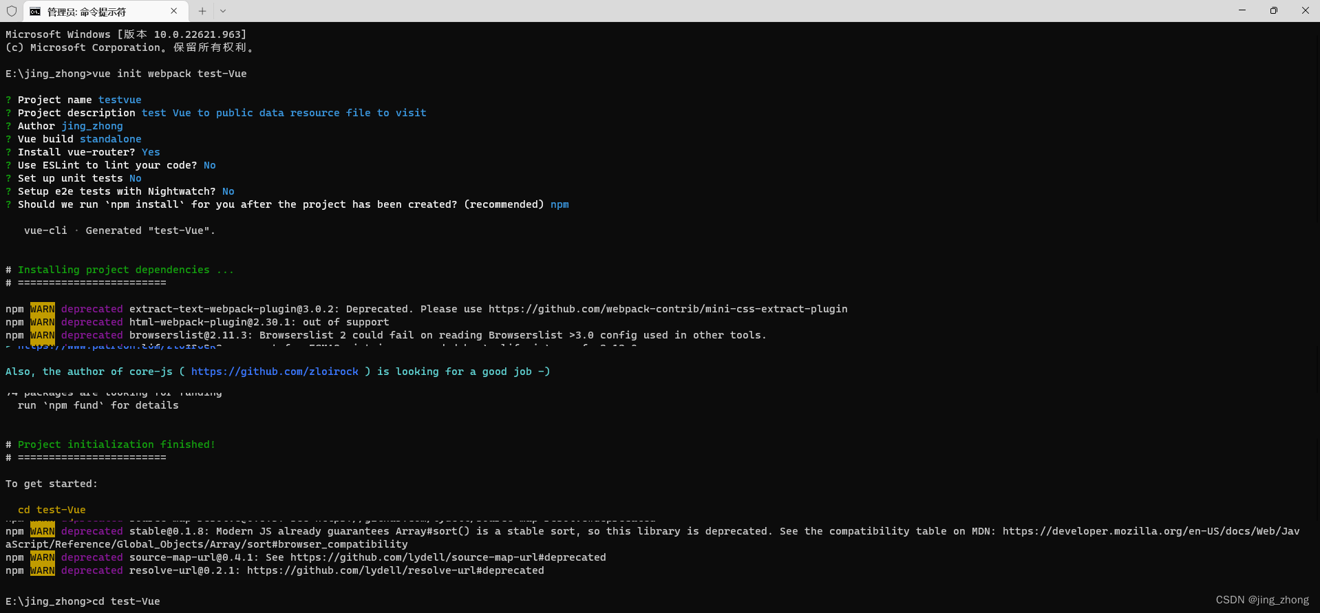The height and width of the screenshot is (613, 1320).
Task: Click the shield icon left of the tab
Action: (11, 11)
